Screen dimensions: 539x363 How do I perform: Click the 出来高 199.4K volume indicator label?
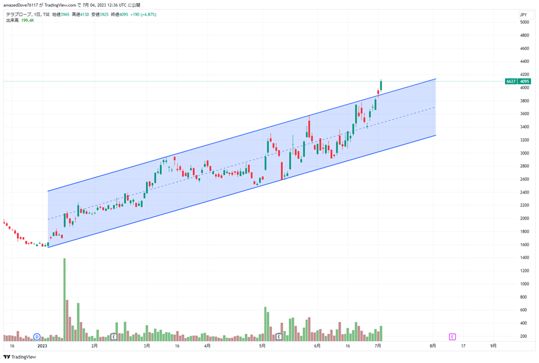click(x=20, y=21)
